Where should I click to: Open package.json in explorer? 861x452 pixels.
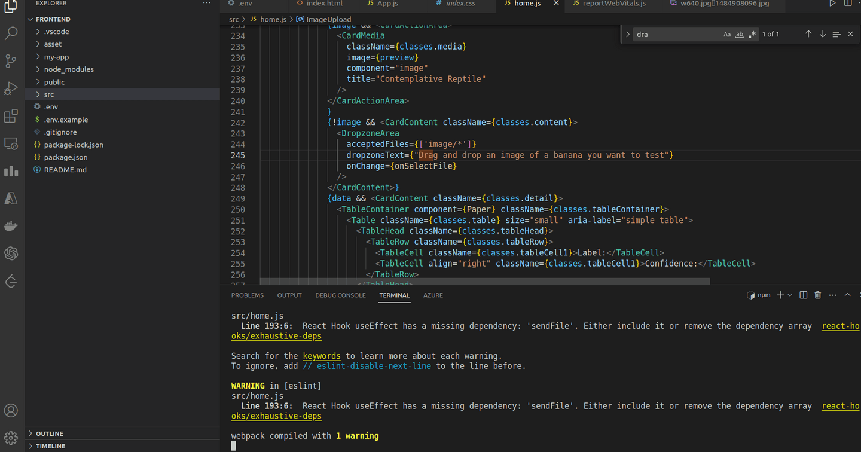click(x=123, y=157)
